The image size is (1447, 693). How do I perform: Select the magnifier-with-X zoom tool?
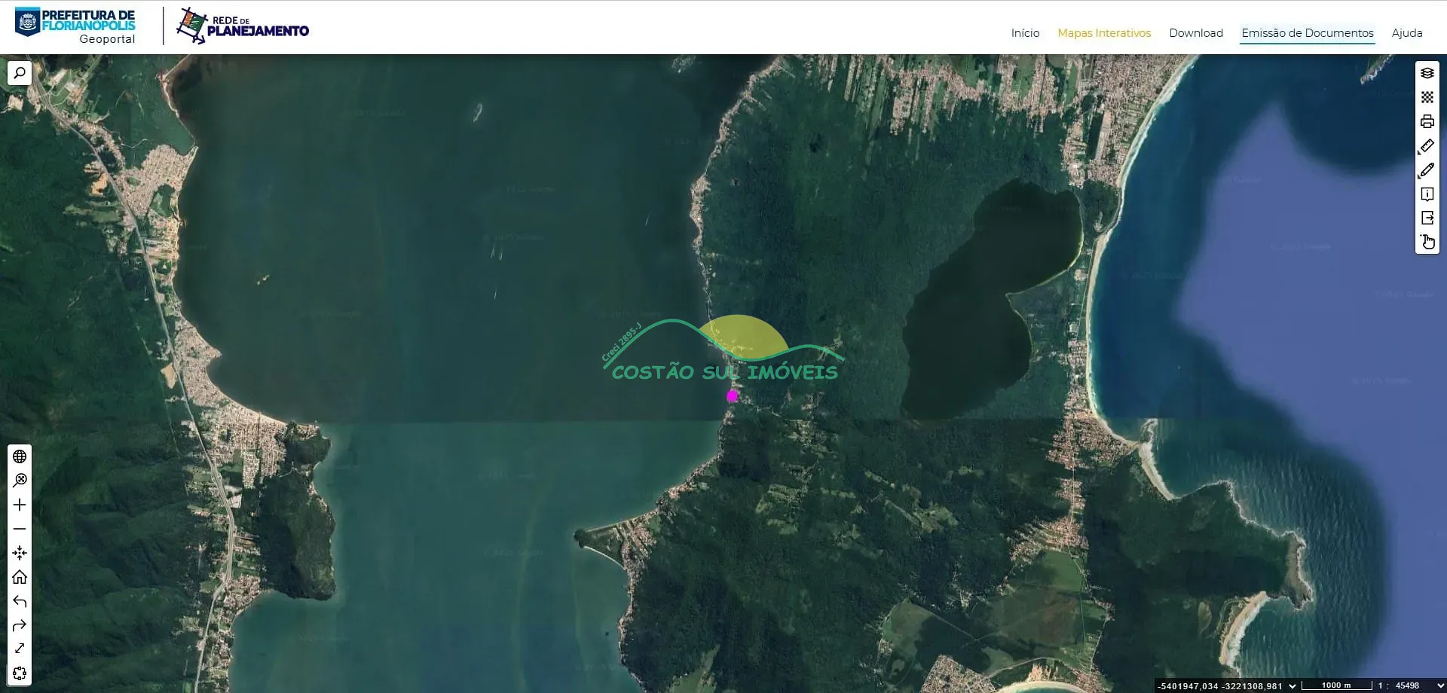point(20,481)
